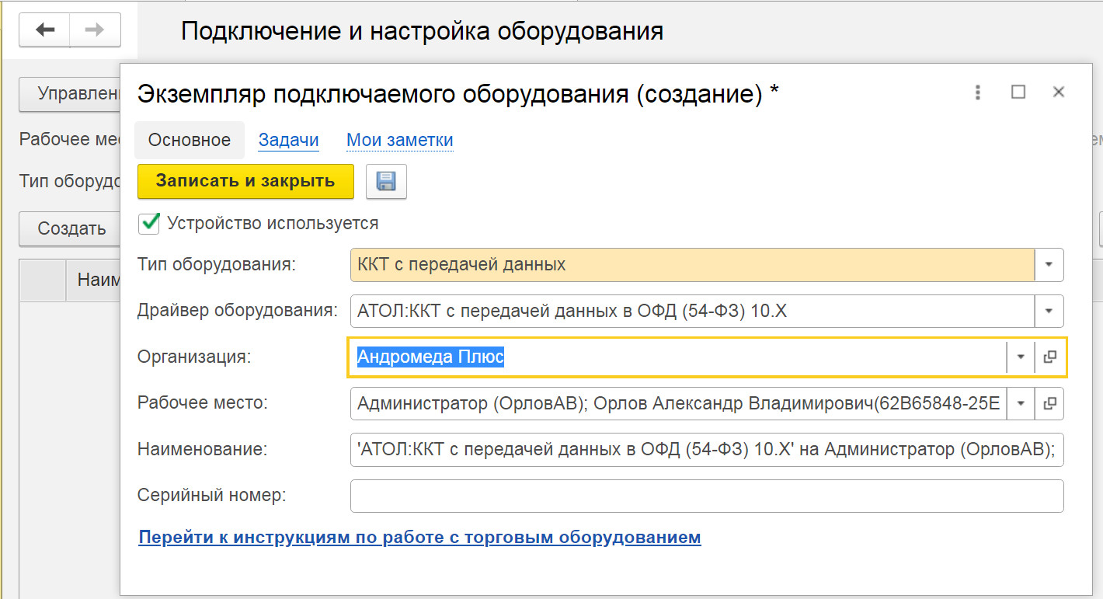Click the back navigation arrow
Image resolution: width=1103 pixels, height=599 pixels.
click(x=45, y=30)
